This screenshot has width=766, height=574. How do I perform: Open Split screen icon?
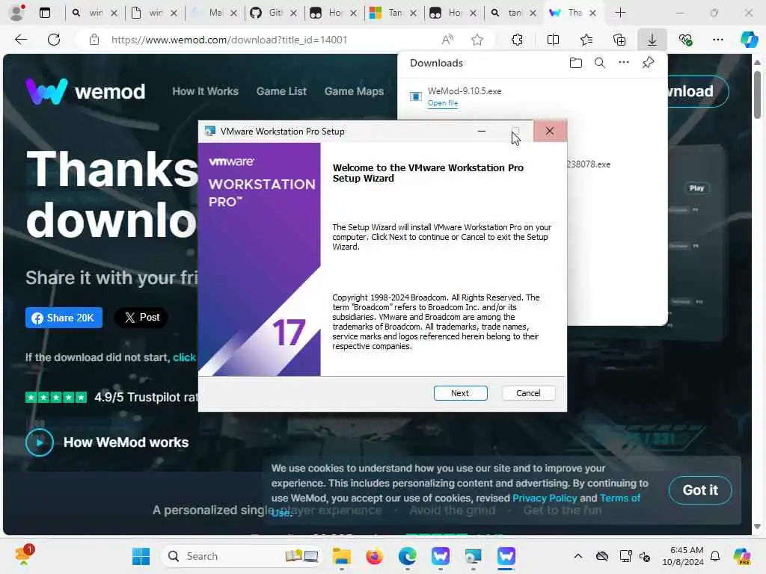553,40
